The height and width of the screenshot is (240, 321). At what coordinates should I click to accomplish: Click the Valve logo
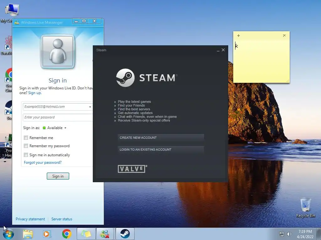132,169
